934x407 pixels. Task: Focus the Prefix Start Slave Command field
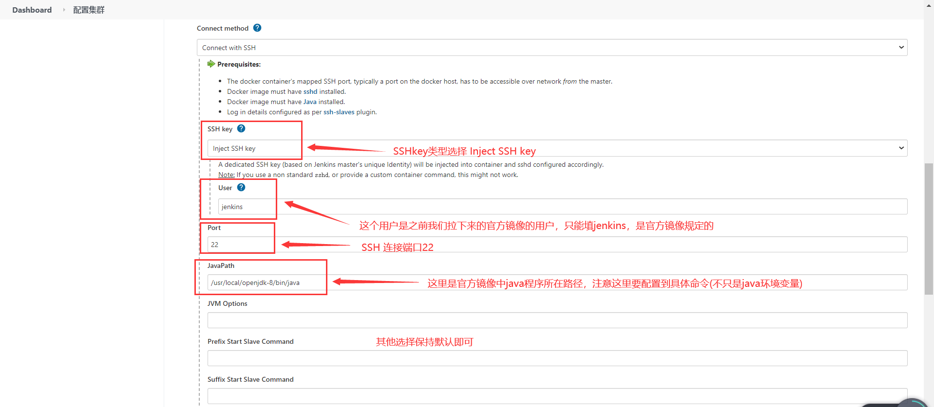pos(557,358)
